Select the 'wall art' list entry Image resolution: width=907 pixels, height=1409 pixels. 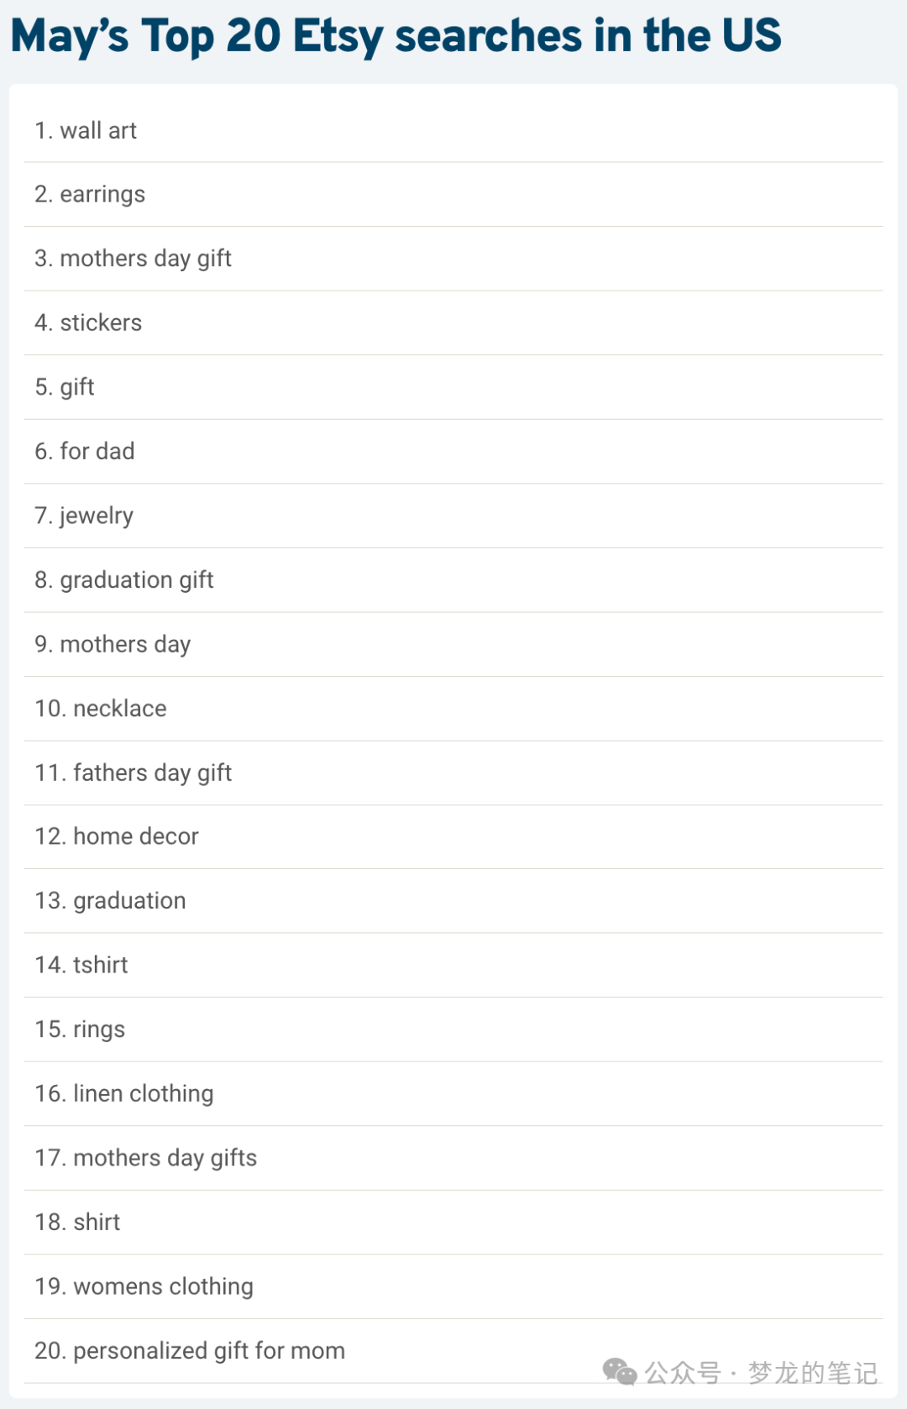[x=453, y=130]
